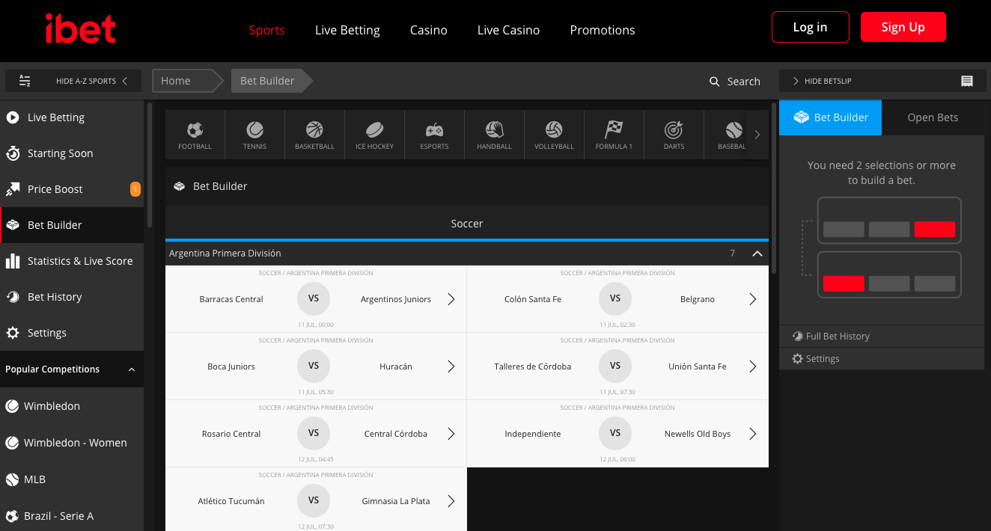Image resolution: width=991 pixels, height=531 pixels.
Task: Click the Price Boost icon in sidebar
Action: [13, 189]
